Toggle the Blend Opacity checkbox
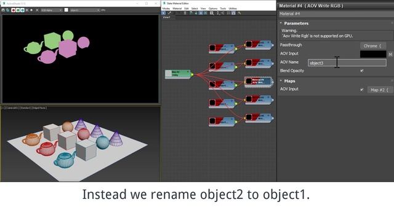The width and height of the screenshot is (394, 221). click(x=362, y=71)
